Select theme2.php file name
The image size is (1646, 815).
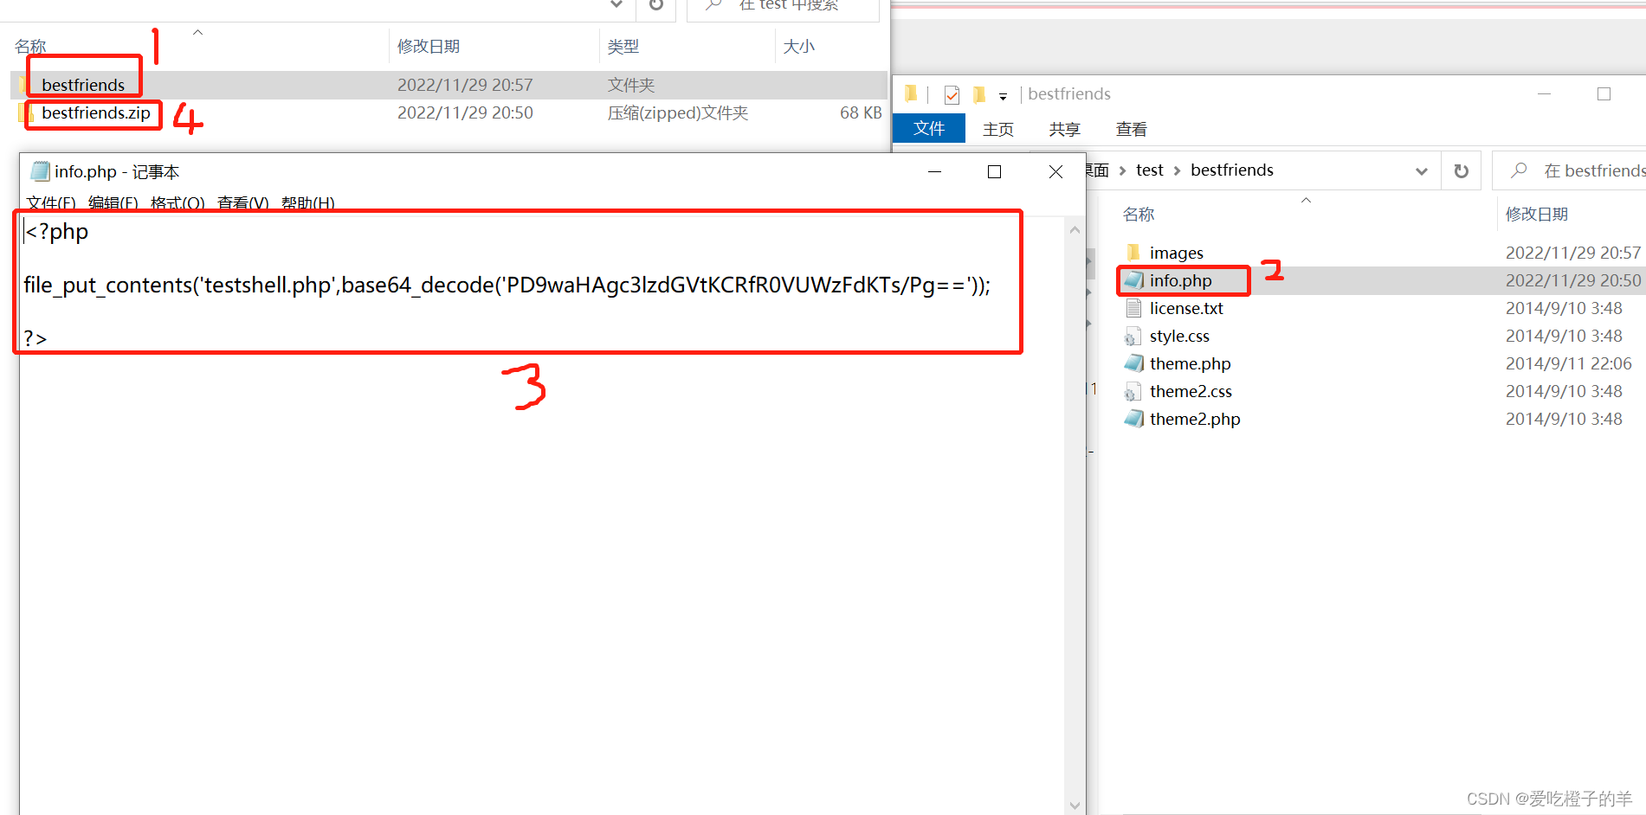tap(1196, 419)
